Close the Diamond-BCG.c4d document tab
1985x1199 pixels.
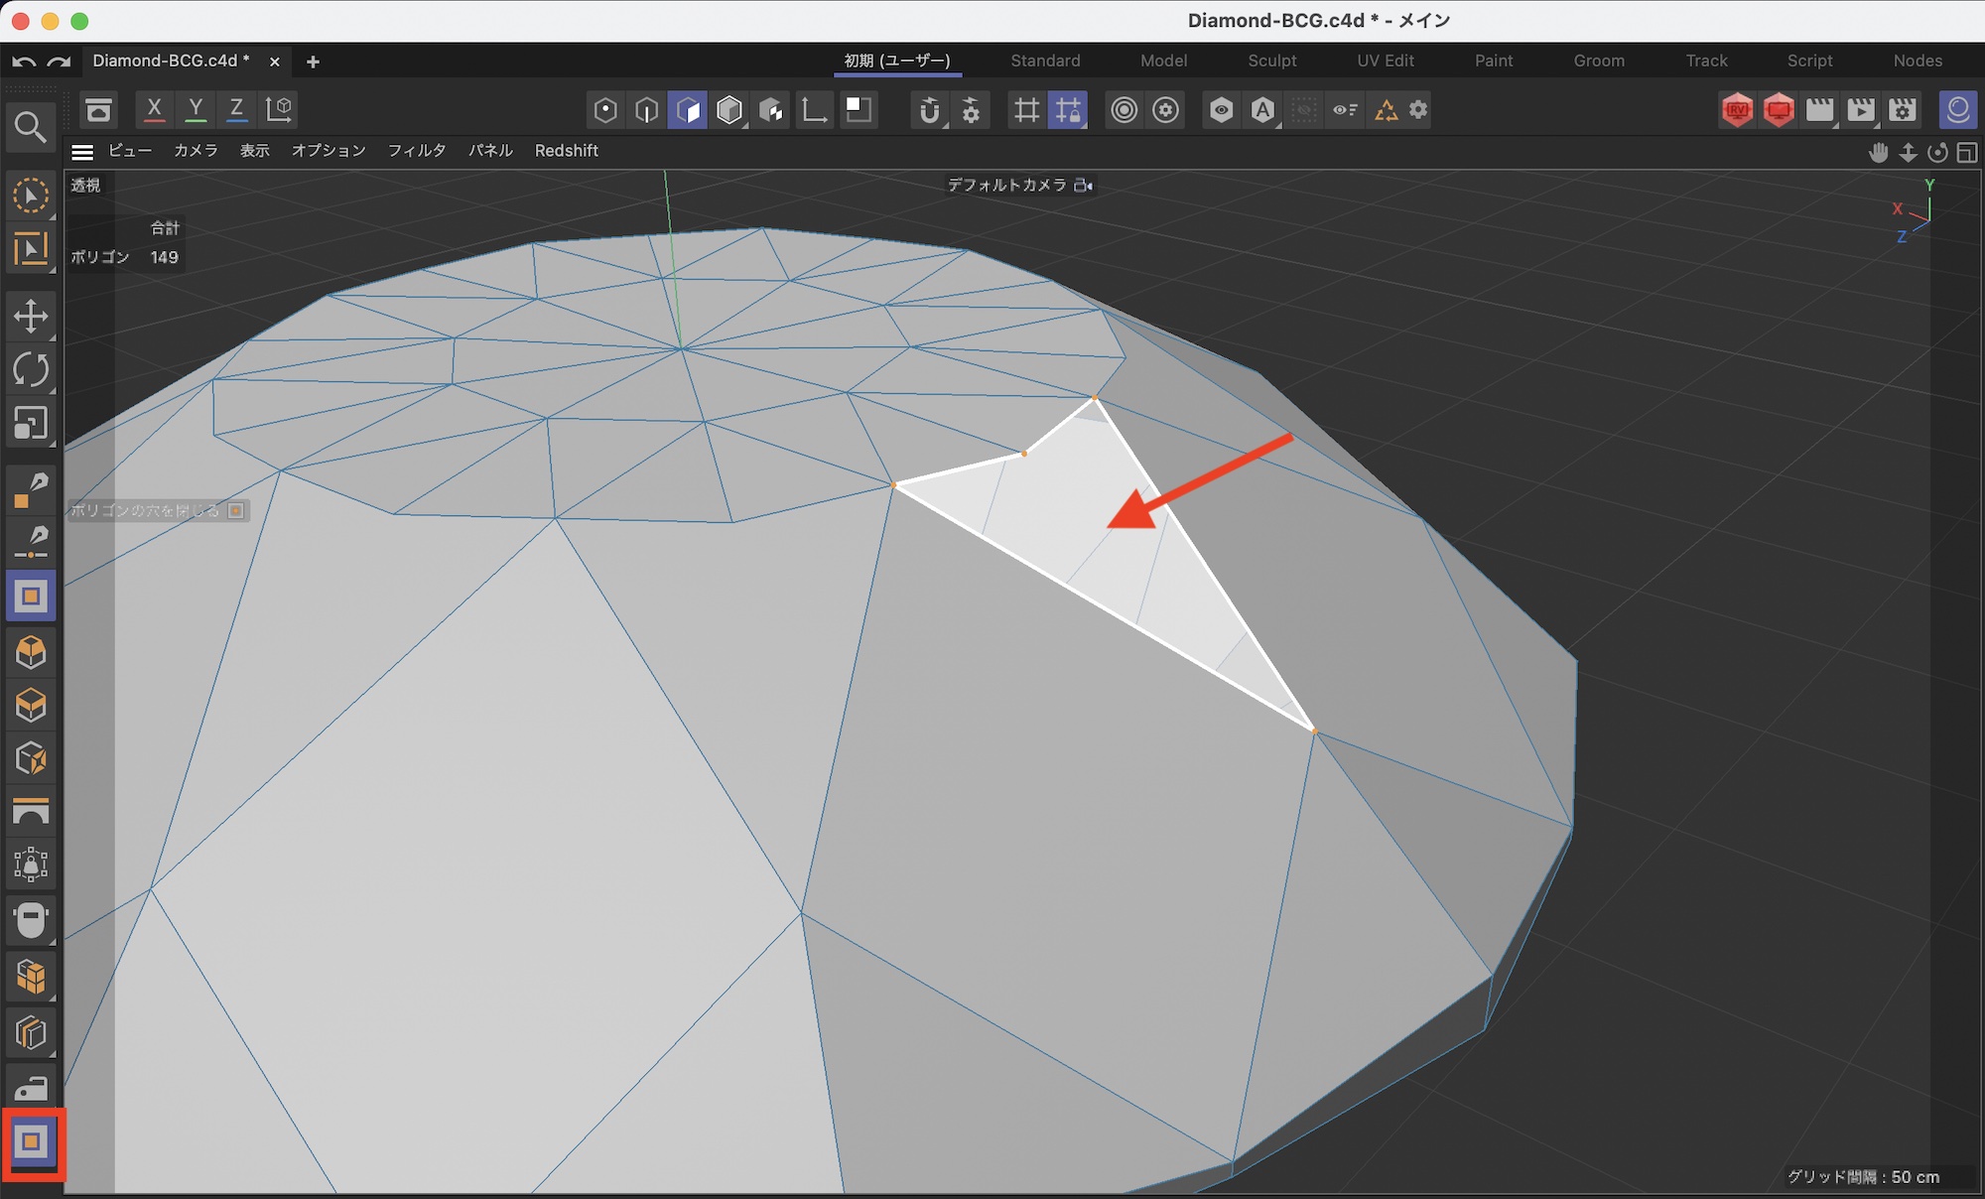click(x=275, y=62)
